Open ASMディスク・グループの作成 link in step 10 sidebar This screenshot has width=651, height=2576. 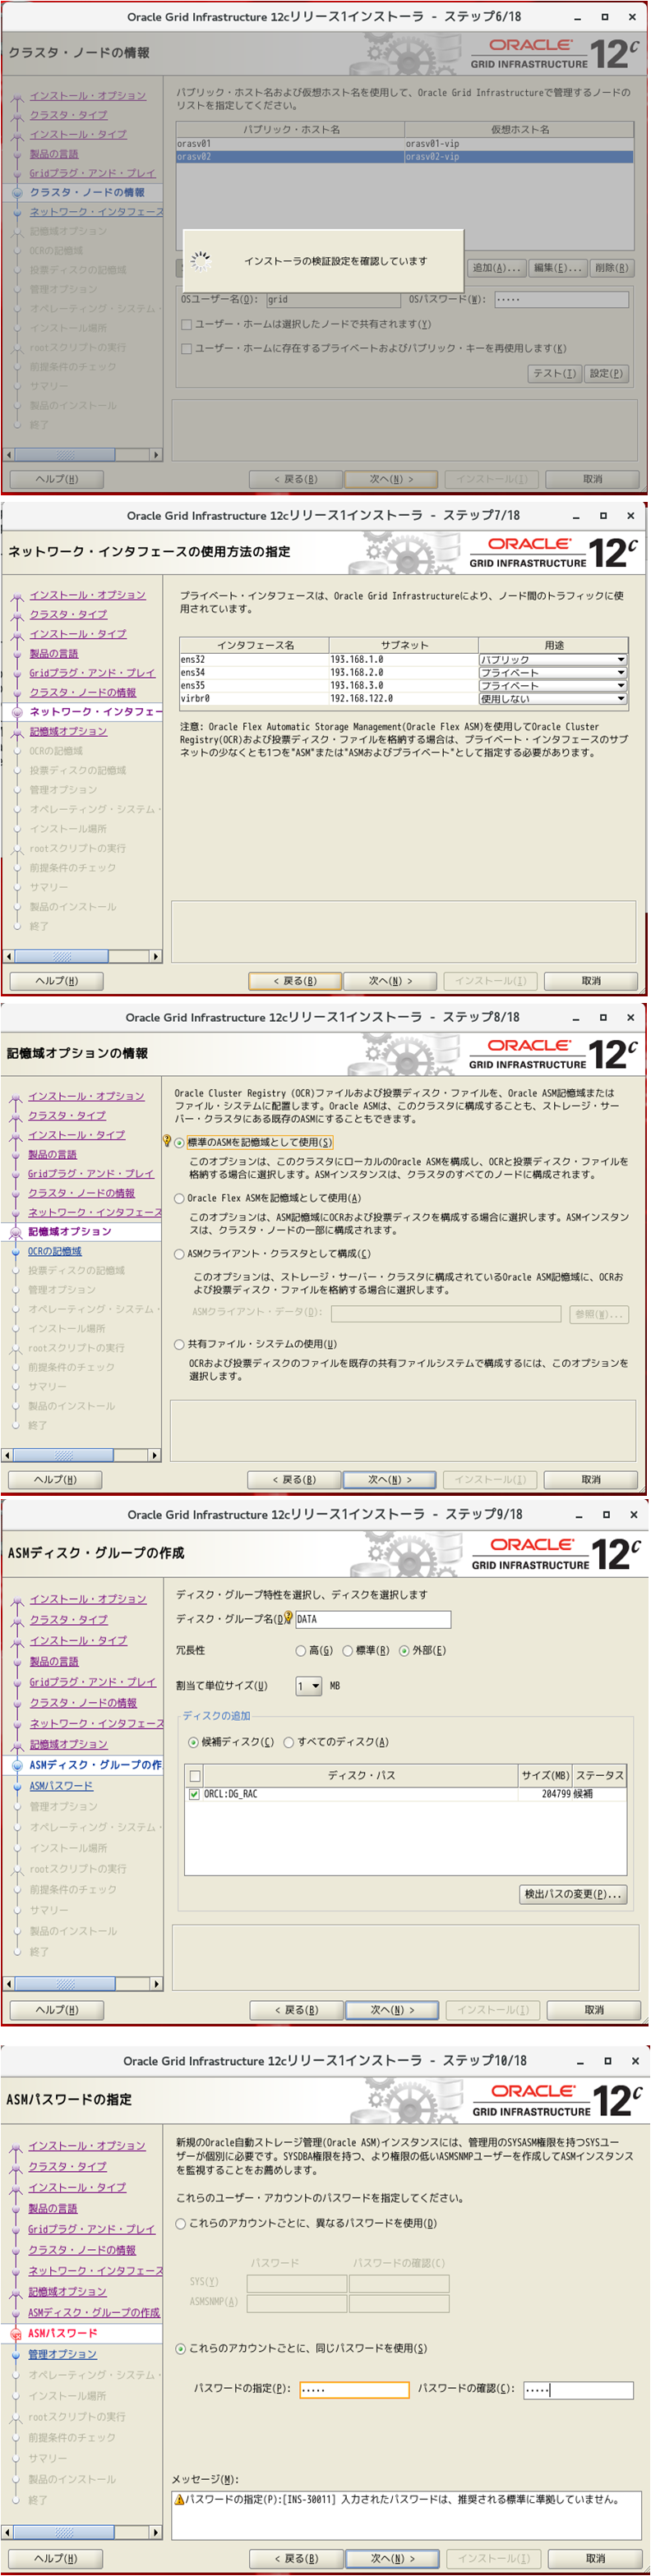coord(94,2312)
